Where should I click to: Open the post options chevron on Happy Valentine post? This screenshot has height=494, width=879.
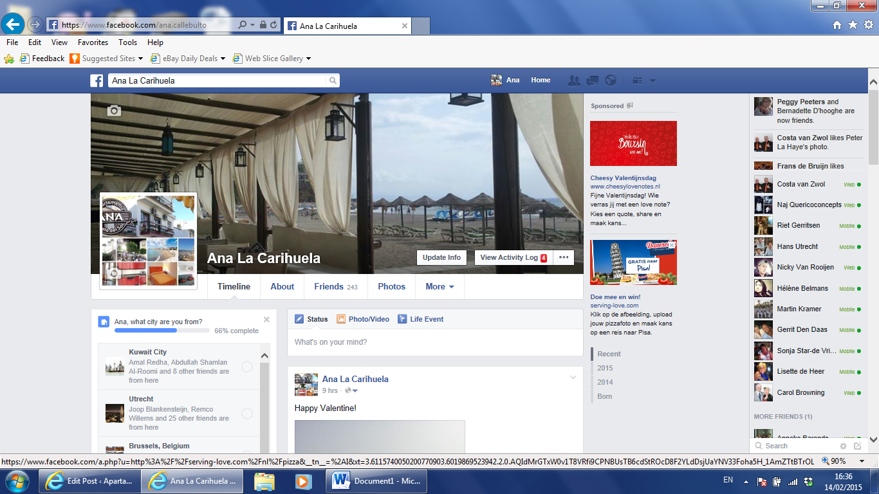tap(573, 378)
